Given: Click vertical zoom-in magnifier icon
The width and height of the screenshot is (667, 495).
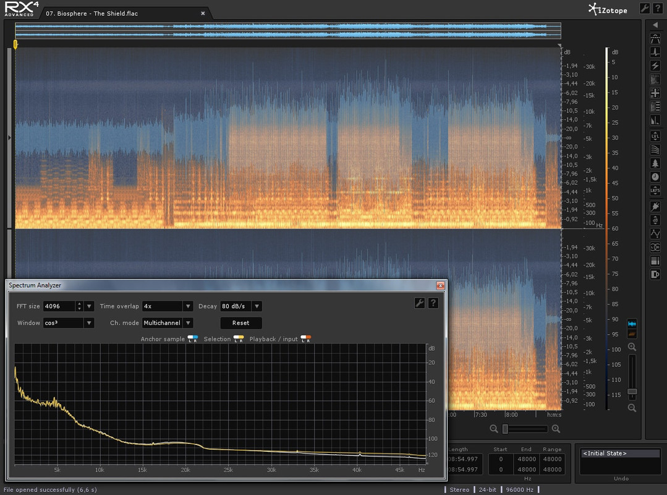Looking at the screenshot, I should pos(632,347).
